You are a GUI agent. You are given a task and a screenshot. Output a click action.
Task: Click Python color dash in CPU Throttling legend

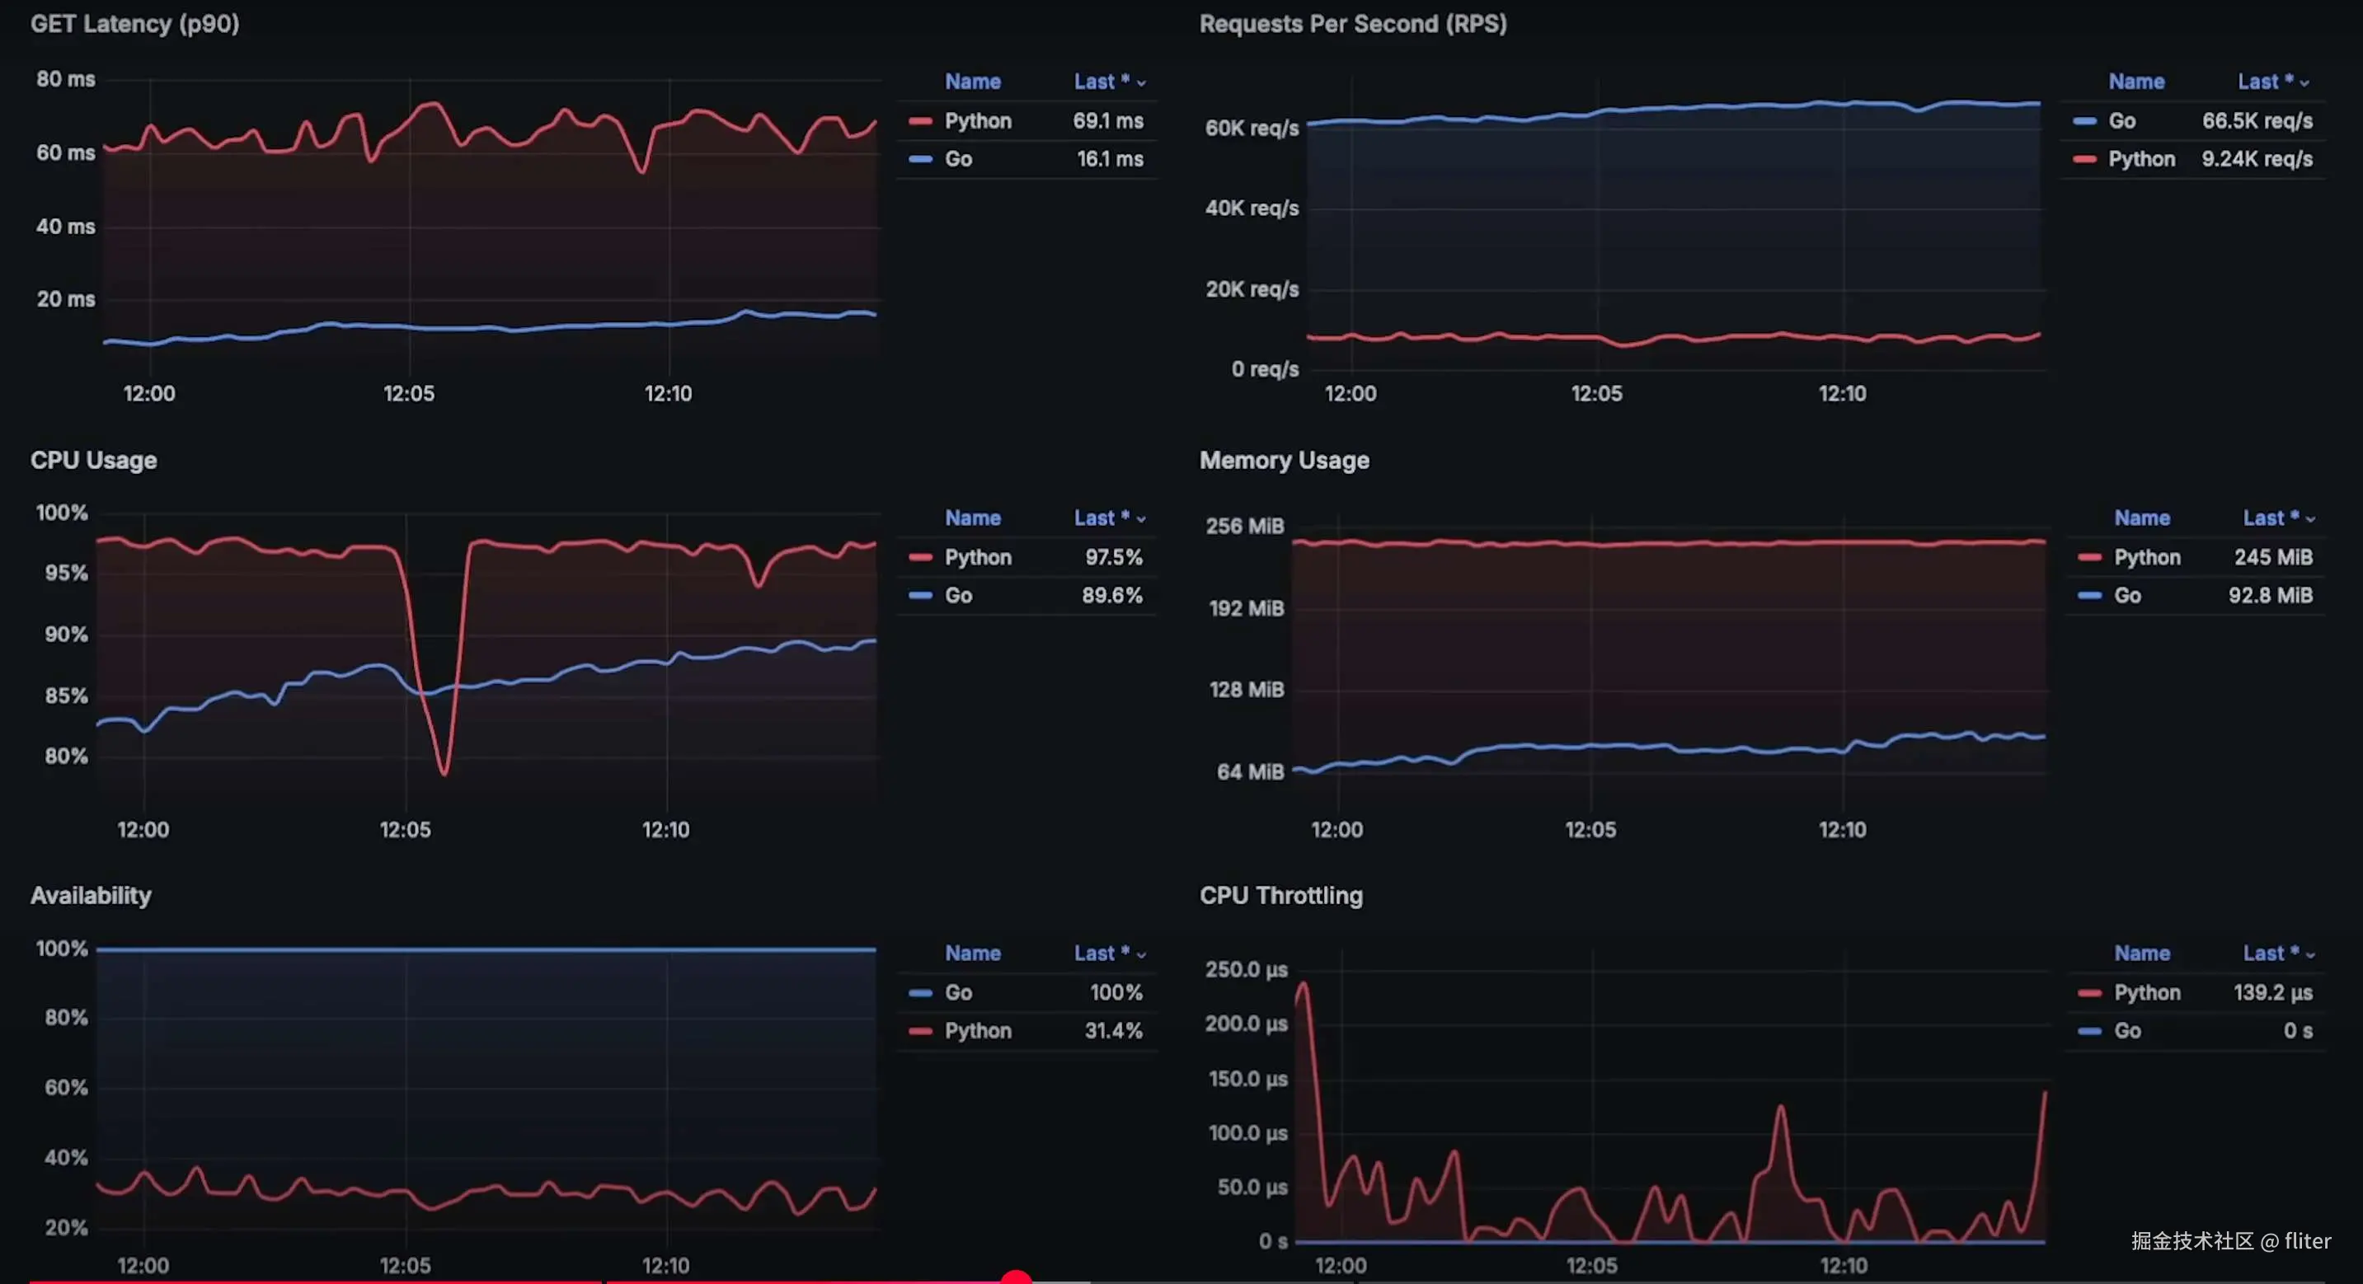2089,993
